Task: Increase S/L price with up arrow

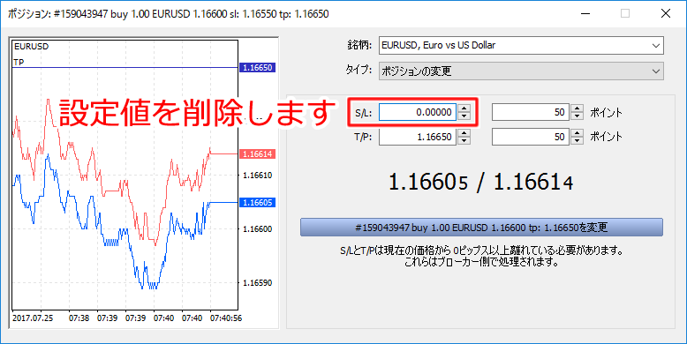Action: click(x=464, y=108)
